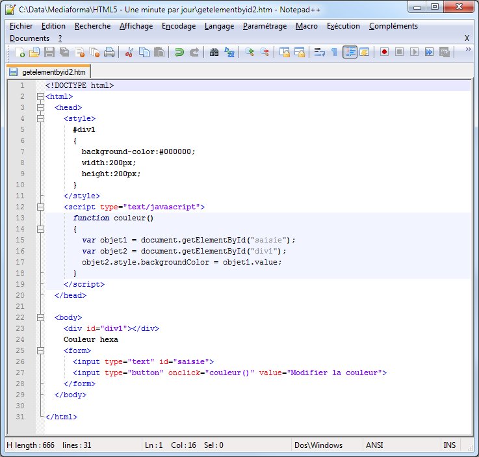Collapse the form tag fold marker

40,350
